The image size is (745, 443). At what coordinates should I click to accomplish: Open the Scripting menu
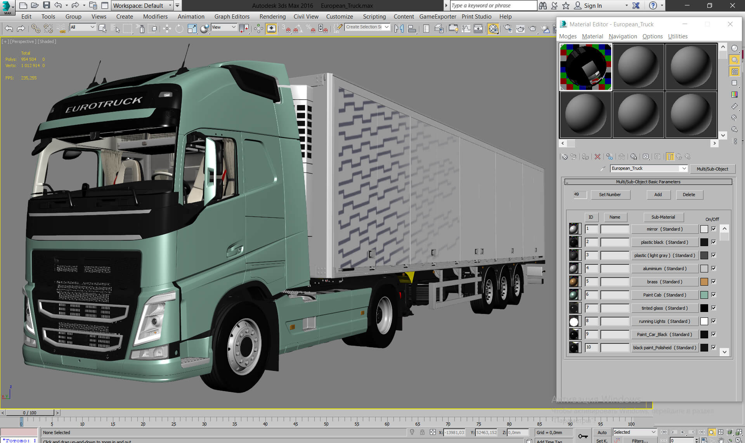(374, 17)
